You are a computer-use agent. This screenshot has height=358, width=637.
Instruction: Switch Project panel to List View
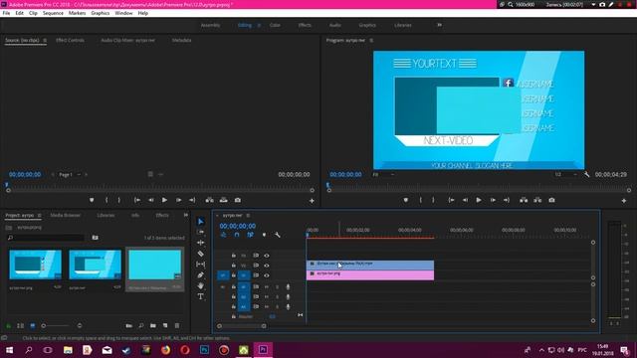click(20, 325)
